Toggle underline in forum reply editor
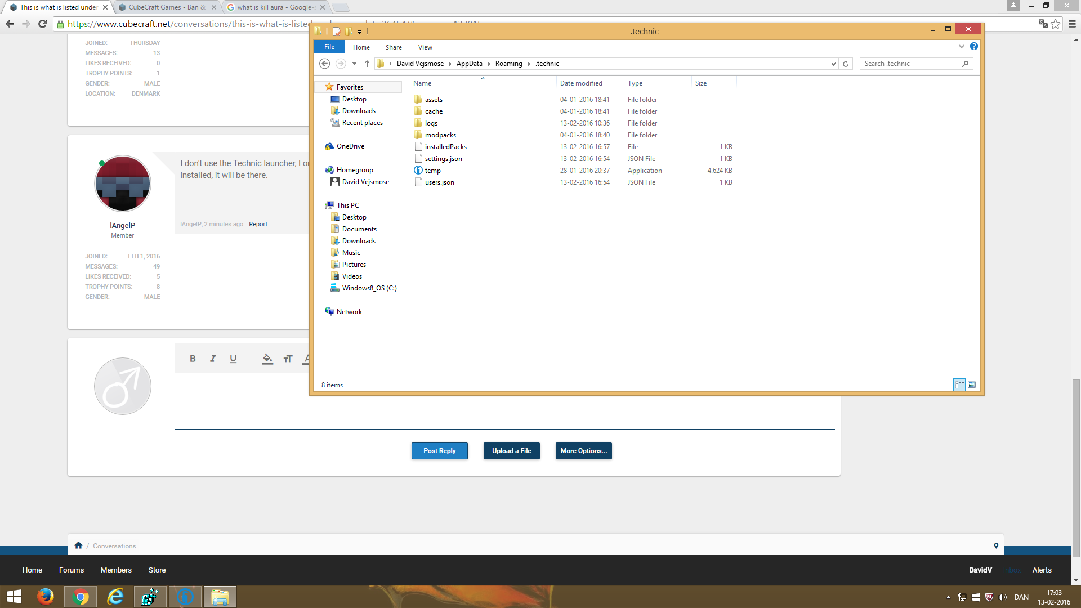Image resolution: width=1081 pixels, height=608 pixels. click(x=233, y=359)
